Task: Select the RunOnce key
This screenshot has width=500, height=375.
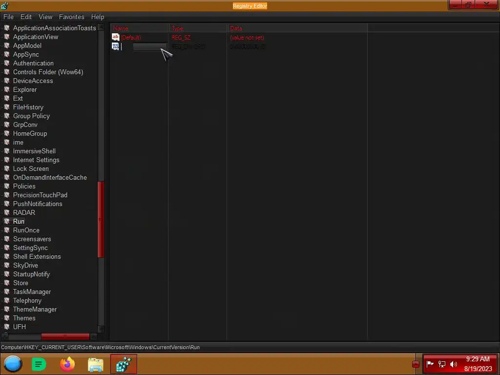Action: click(26, 230)
